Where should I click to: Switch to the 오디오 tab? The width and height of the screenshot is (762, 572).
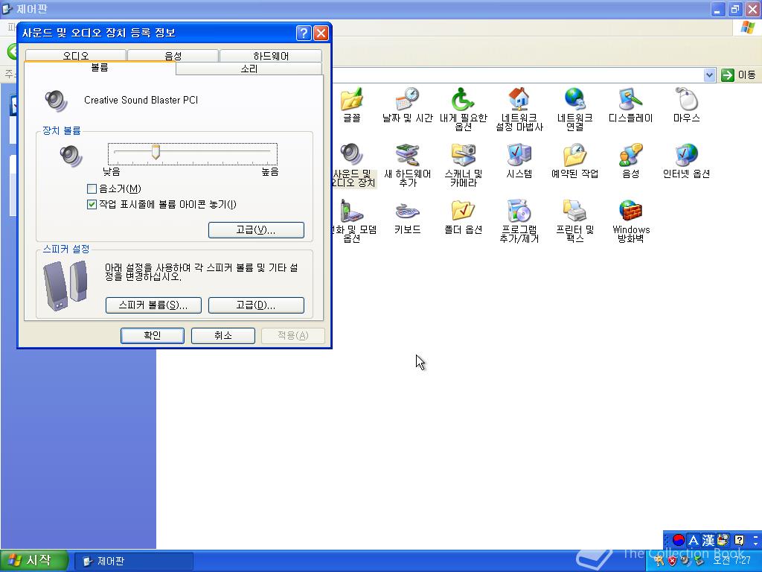(76, 55)
